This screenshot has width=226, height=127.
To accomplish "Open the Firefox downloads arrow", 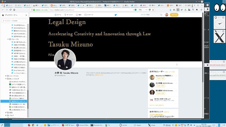I will pyautogui.click(x=170, y=10).
